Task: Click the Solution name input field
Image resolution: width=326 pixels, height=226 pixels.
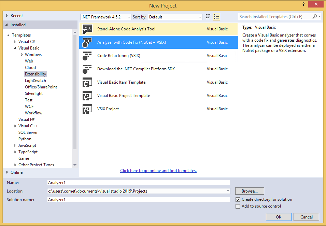Action: click(139, 200)
